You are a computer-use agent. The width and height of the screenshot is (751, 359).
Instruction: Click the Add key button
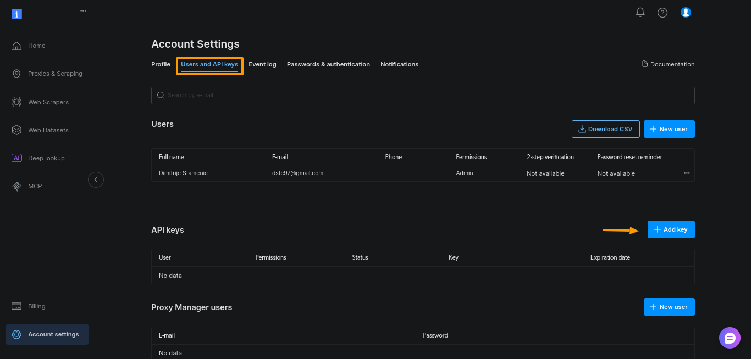[x=671, y=229]
